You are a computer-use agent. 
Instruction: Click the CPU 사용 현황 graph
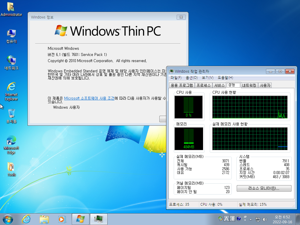[250, 107]
